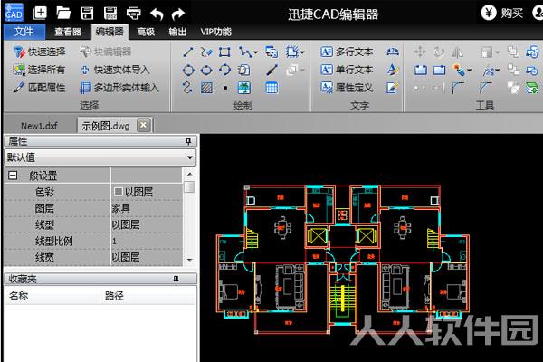Image resolution: width=543 pixels, height=362 pixels.
Task: Click the 线宽 value 以图层
Action: pos(146,257)
